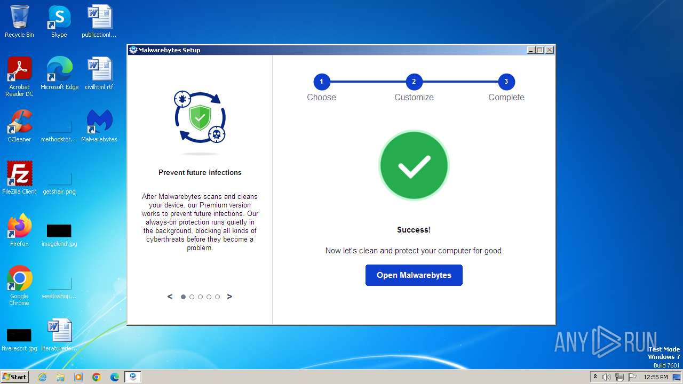Open the Windows Start menu

click(14, 377)
